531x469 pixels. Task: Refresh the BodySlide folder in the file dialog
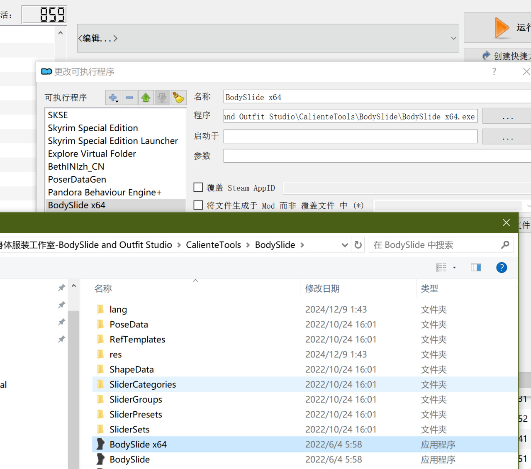(358, 245)
